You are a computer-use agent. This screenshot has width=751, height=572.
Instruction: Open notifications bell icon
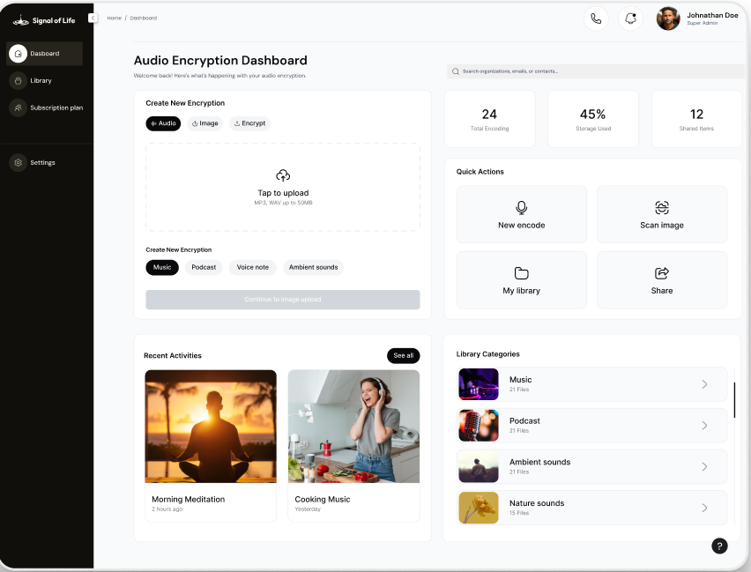pos(630,19)
